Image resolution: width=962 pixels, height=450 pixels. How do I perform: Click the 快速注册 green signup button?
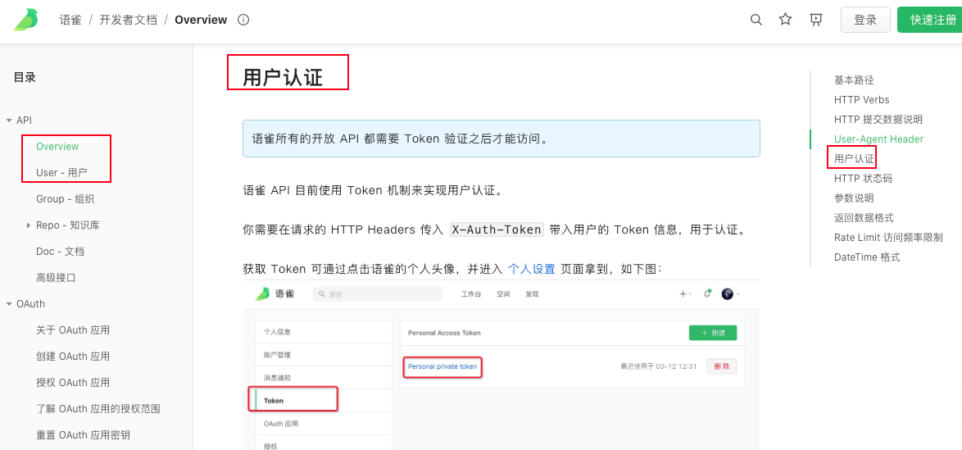(930, 20)
